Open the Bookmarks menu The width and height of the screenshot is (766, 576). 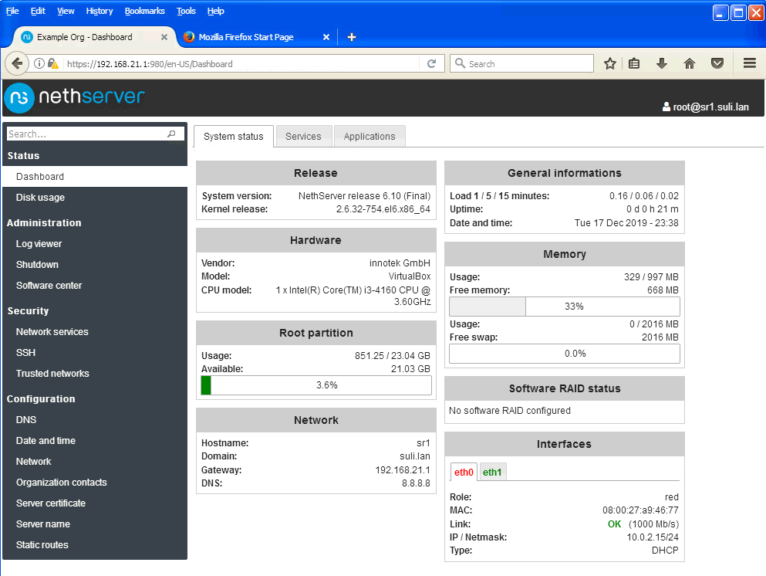(144, 11)
